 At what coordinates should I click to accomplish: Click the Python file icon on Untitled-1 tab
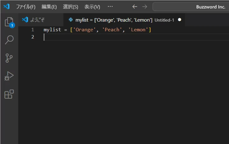(71, 20)
